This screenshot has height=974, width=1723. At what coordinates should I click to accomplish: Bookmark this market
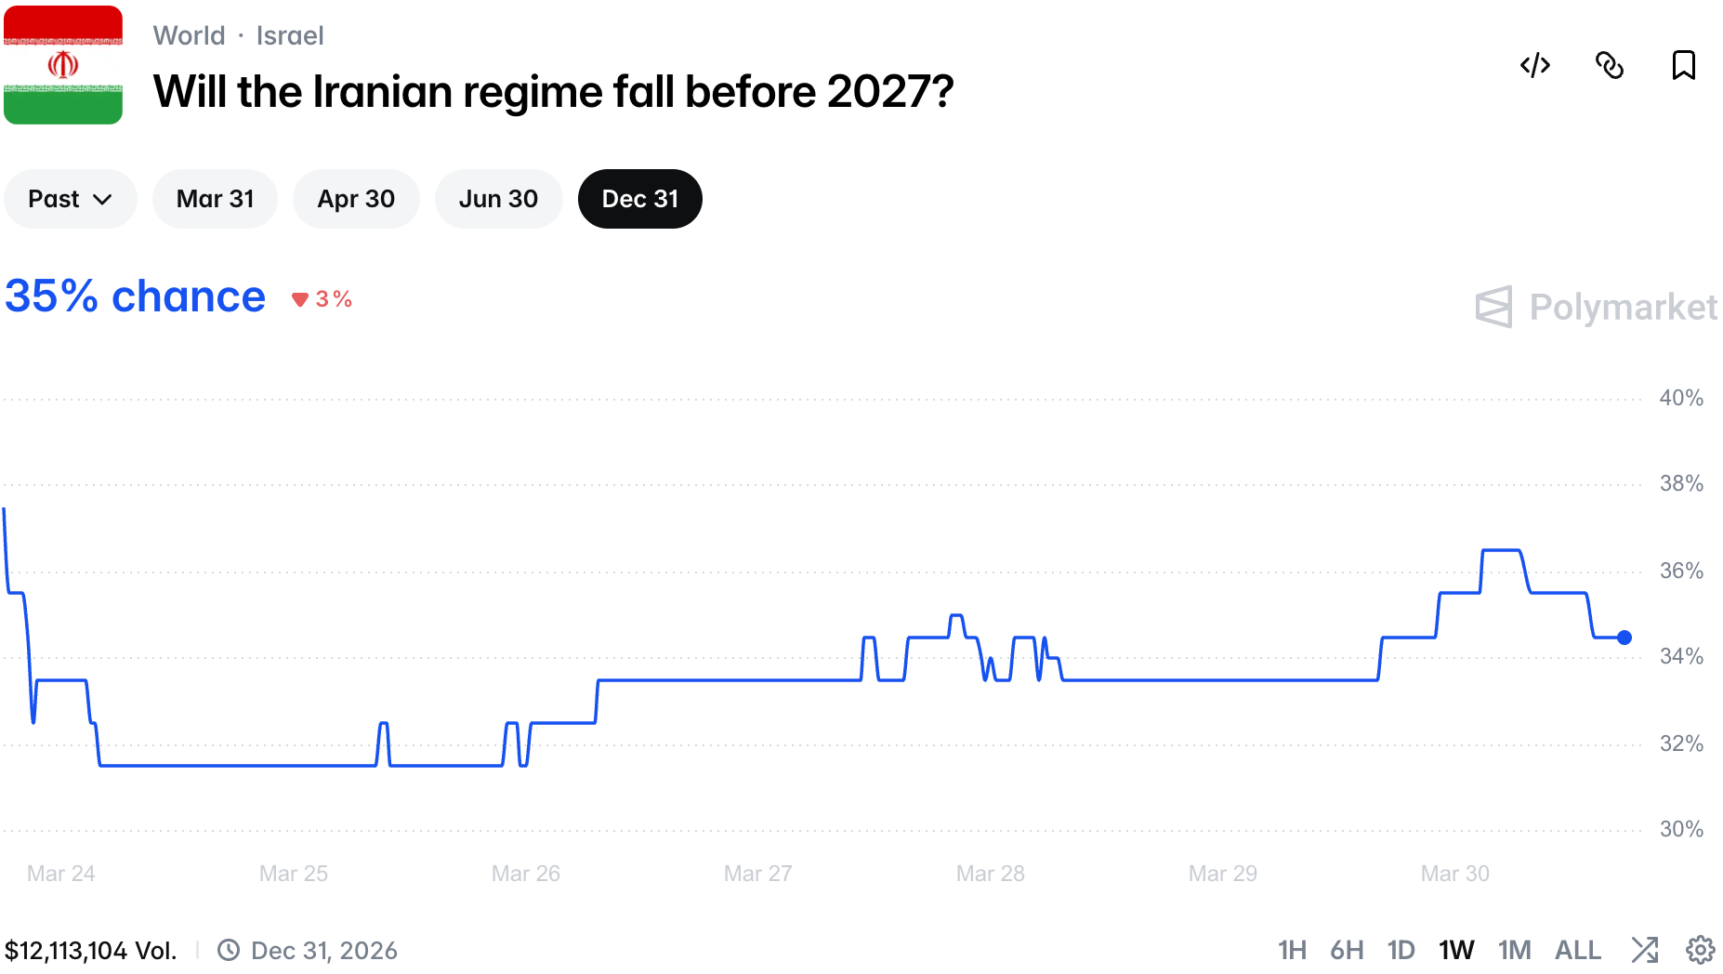click(x=1683, y=65)
